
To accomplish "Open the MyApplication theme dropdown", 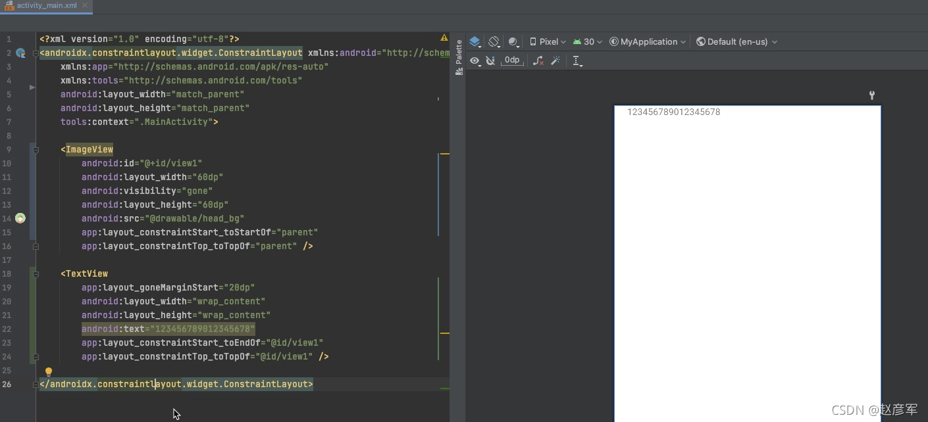I will pos(648,41).
